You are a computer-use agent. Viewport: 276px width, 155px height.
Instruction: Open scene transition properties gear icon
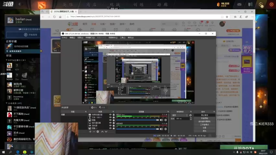190,115
